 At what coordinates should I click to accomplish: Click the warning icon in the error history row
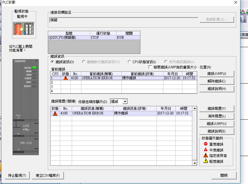coord(55,113)
